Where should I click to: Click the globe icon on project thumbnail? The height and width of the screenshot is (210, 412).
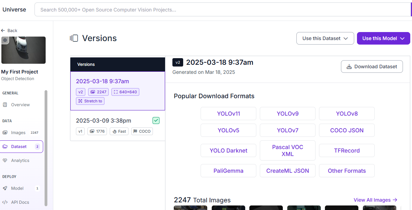5,40
